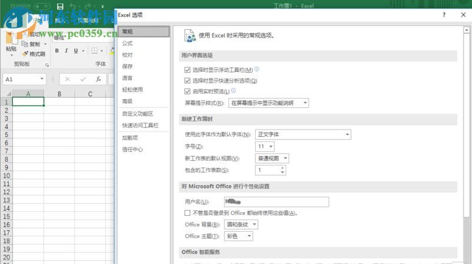Click the 用户名 text field
Image resolution: width=472 pixels, height=264 pixels.
pos(276,202)
